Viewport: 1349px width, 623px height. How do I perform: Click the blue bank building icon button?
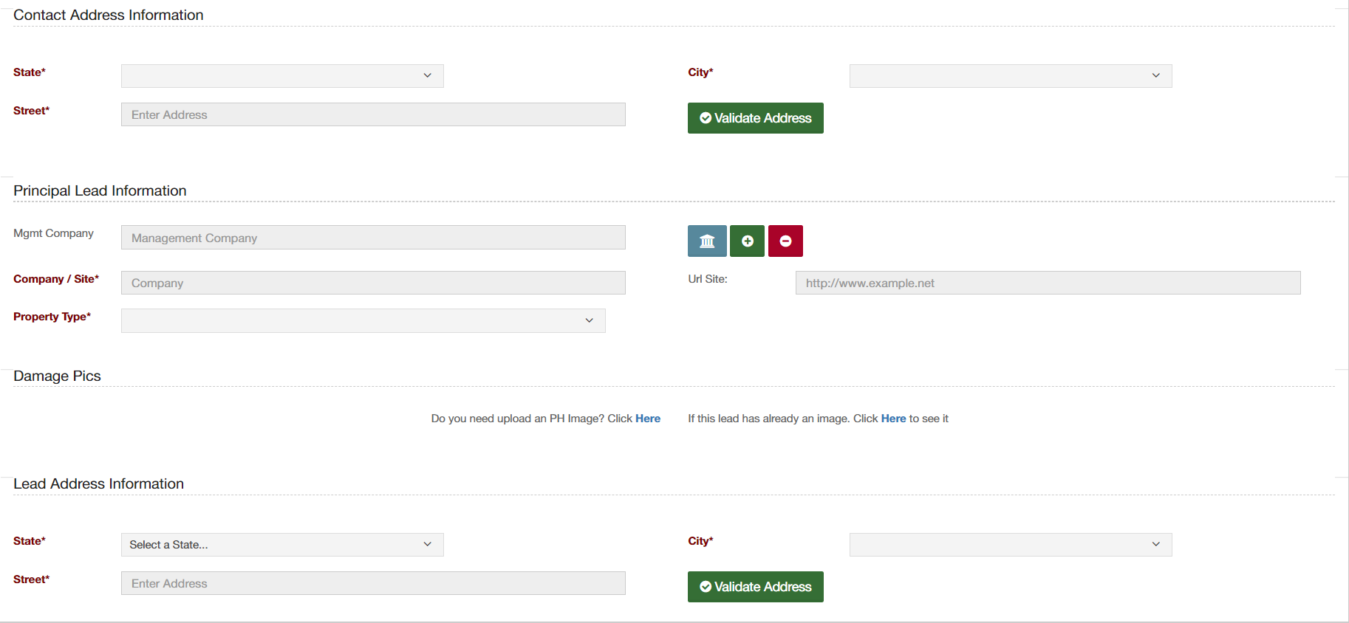pos(707,241)
